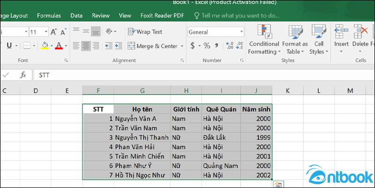Screen dimensions: 375x188
Task: Click formula bar containing STT
Action: (x=204, y=75)
